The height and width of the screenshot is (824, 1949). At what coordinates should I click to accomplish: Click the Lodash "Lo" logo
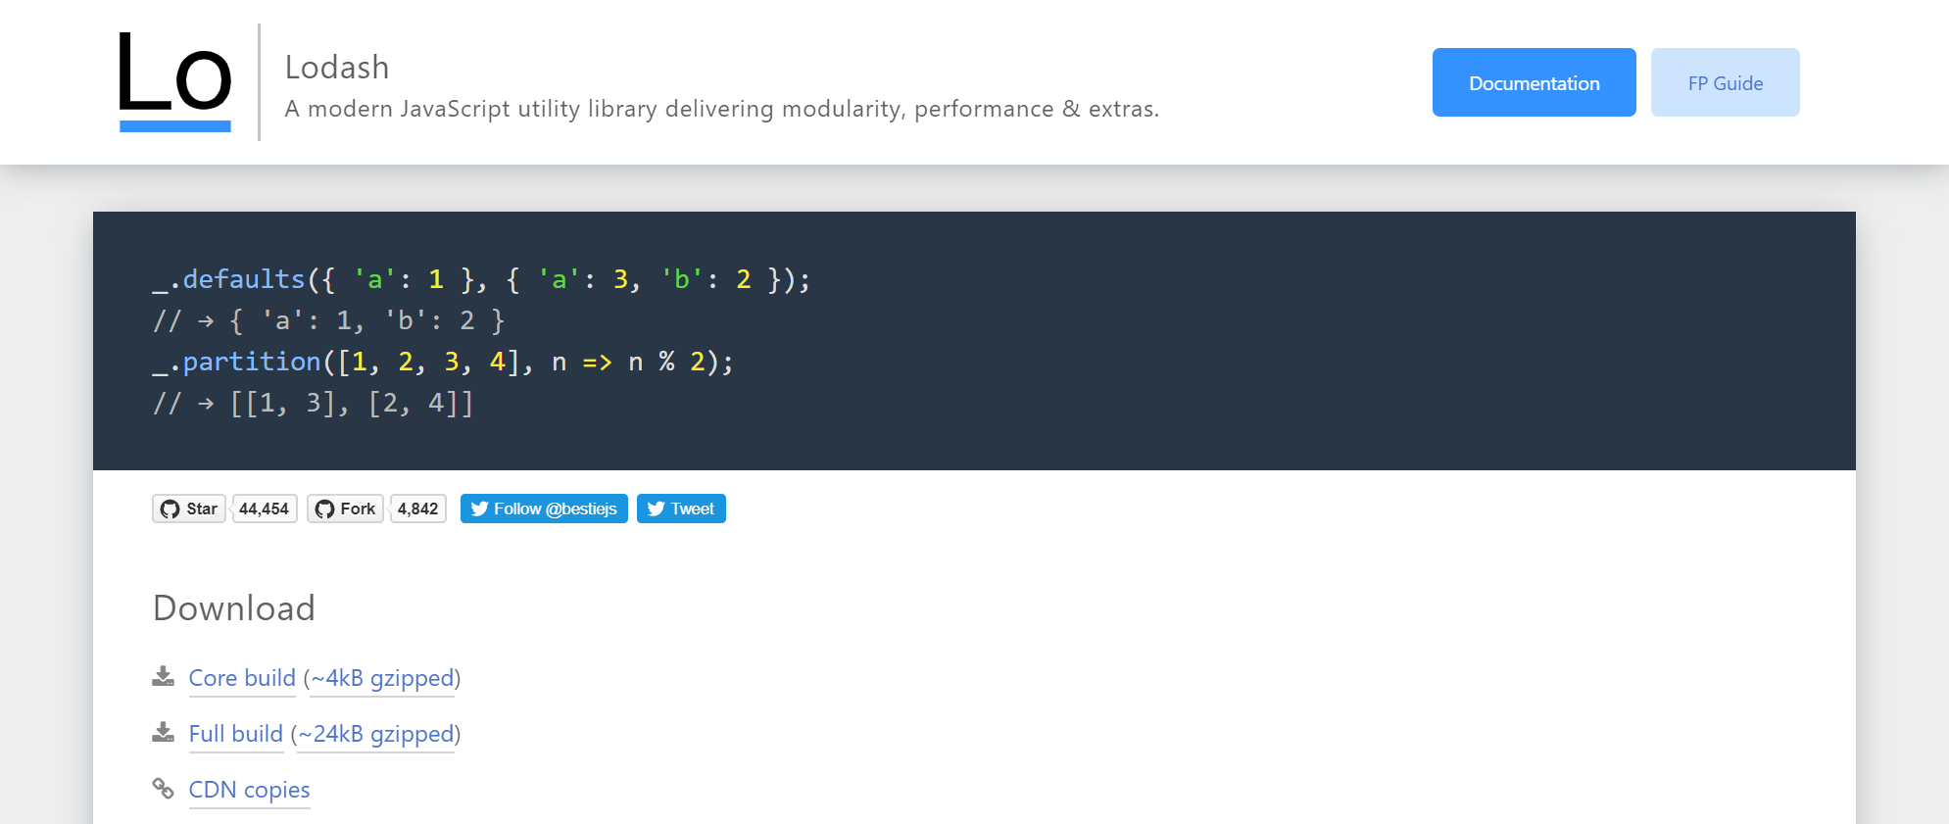tap(175, 82)
